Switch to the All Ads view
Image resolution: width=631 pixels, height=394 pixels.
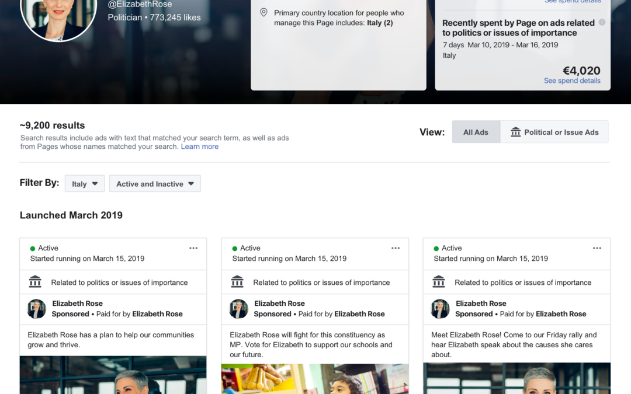coord(476,132)
